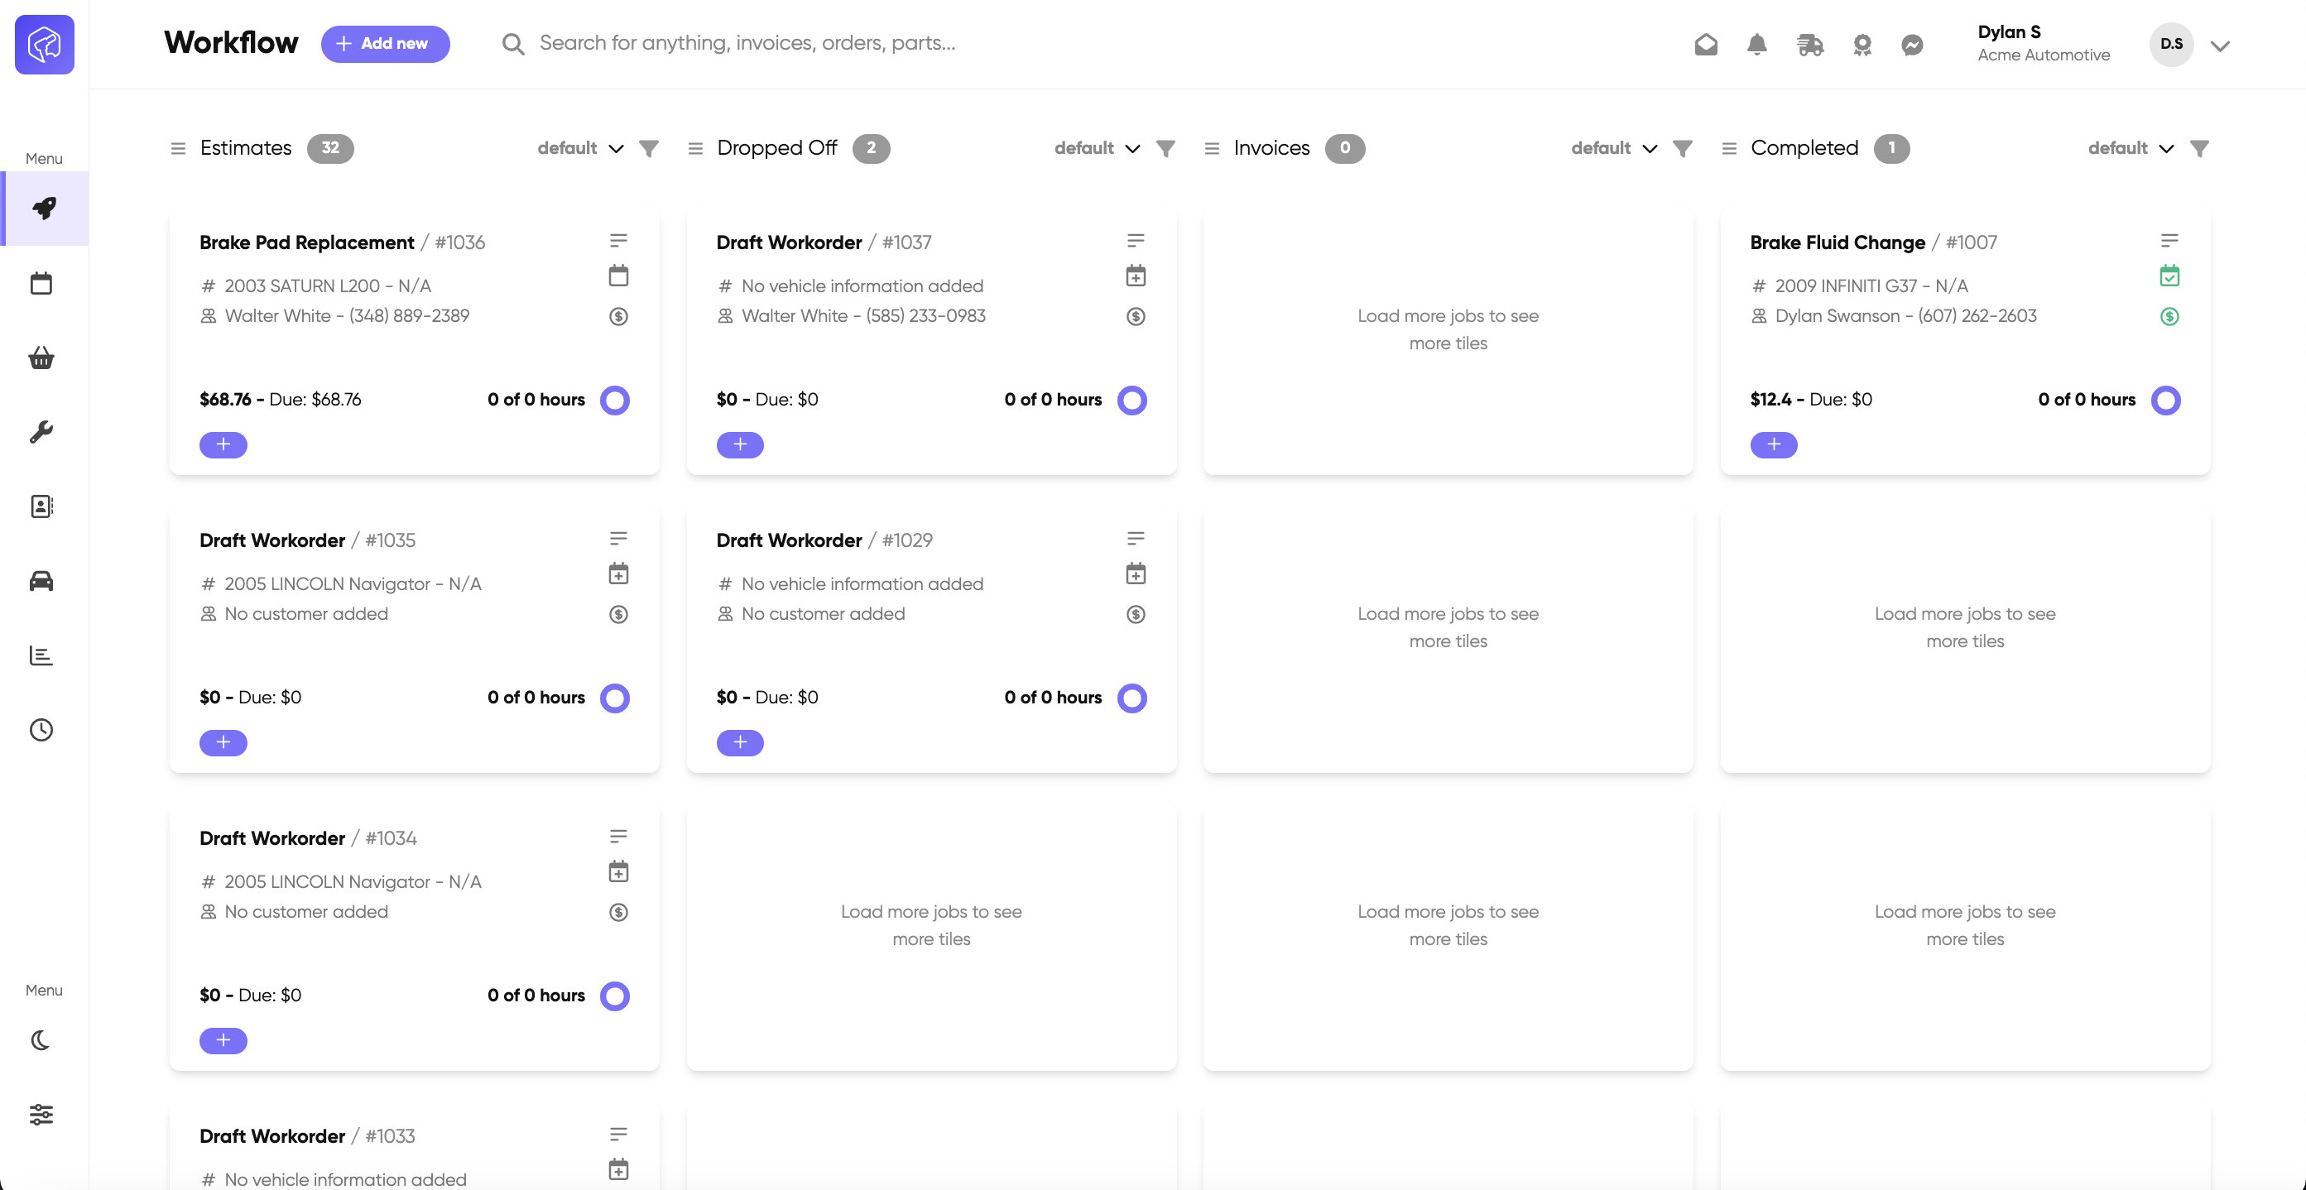The width and height of the screenshot is (2306, 1190).
Task: Open the calendar page from sidebar
Action: pos(41,284)
